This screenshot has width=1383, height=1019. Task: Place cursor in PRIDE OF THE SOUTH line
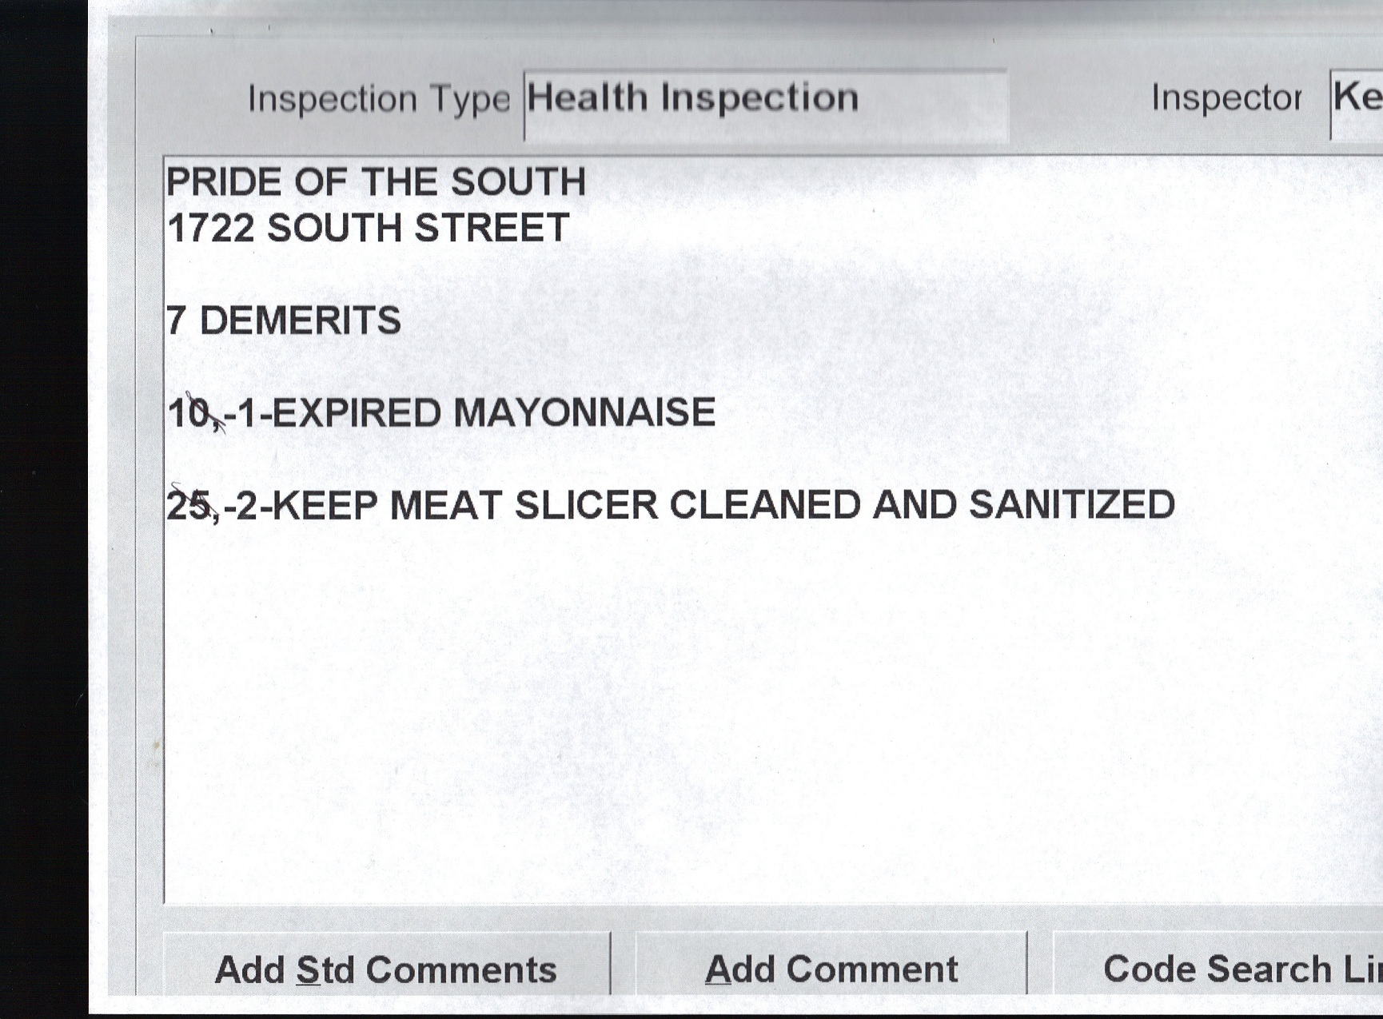(x=376, y=182)
